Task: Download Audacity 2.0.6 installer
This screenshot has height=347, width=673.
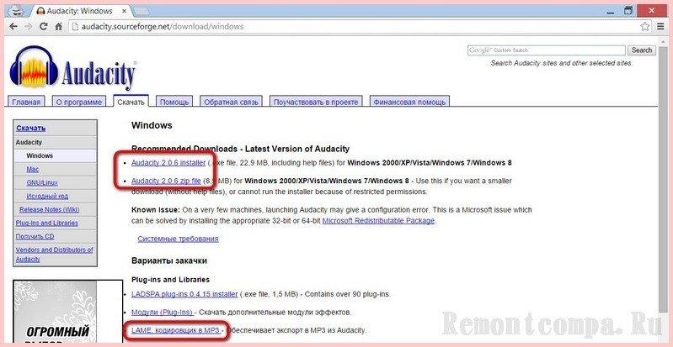Action: (168, 163)
